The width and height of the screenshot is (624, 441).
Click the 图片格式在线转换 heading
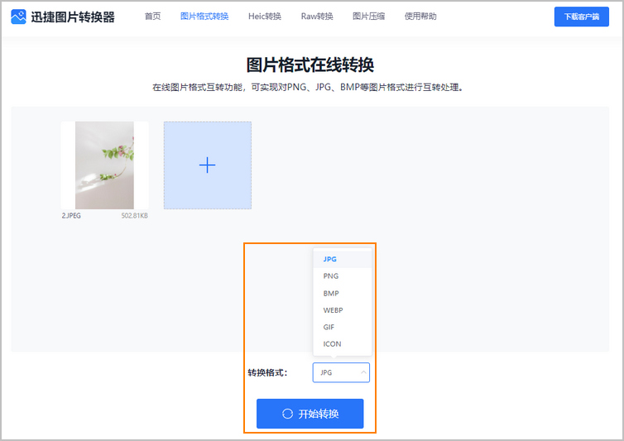point(310,65)
